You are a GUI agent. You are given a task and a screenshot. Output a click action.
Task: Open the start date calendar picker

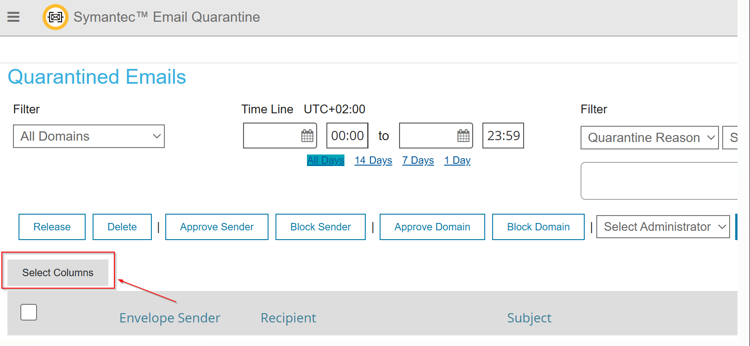(307, 136)
